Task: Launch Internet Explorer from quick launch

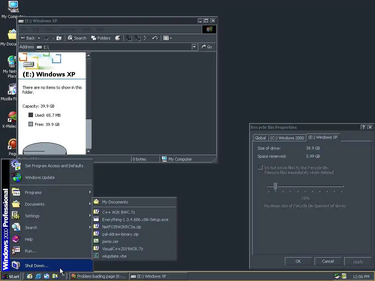Action: click(x=38, y=276)
